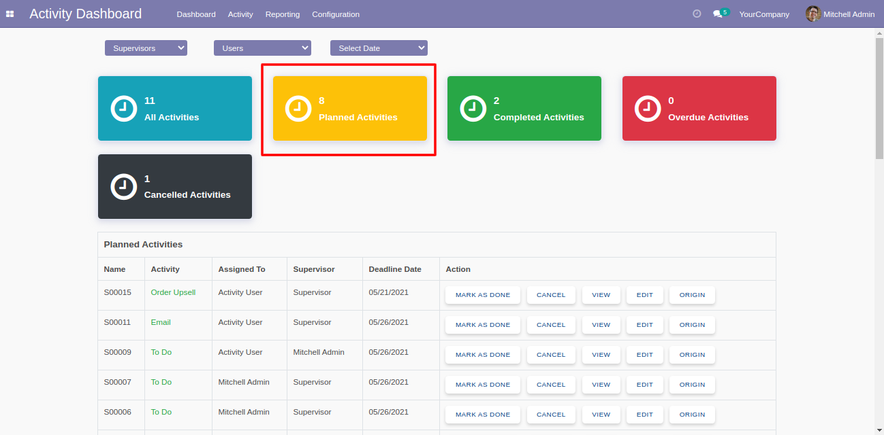
Task: Open origin of S00007 activity
Action: pos(692,385)
